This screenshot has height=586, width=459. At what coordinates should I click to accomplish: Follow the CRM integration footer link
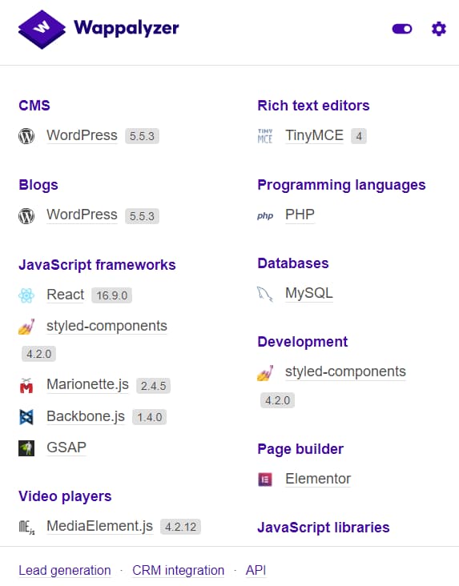[178, 571]
